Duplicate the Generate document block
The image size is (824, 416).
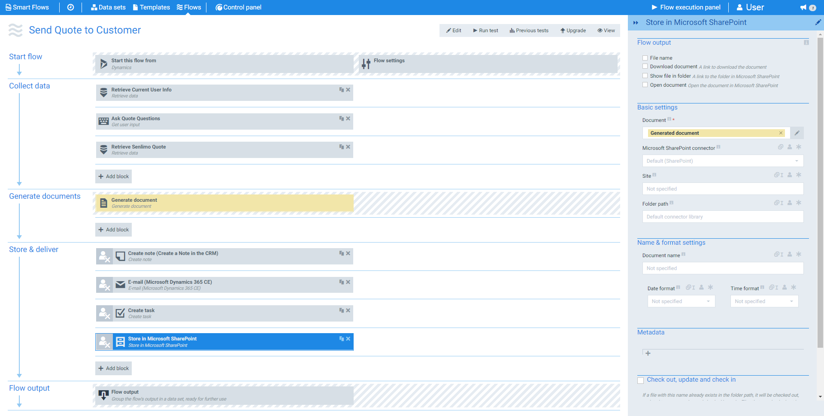point(341,200)
